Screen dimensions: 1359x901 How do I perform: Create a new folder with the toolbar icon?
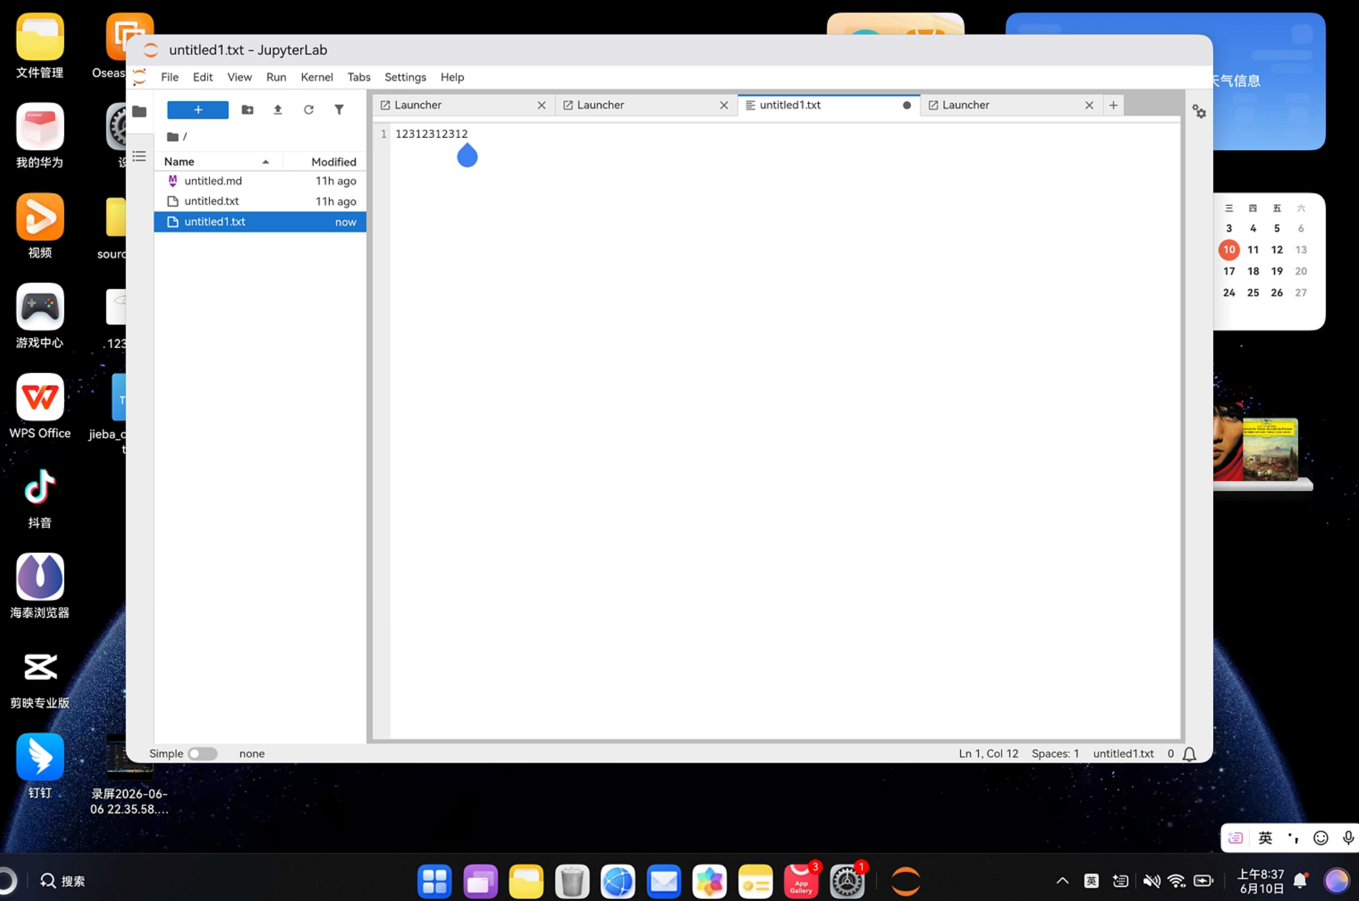pyautogui.click(x=247, y=109)
